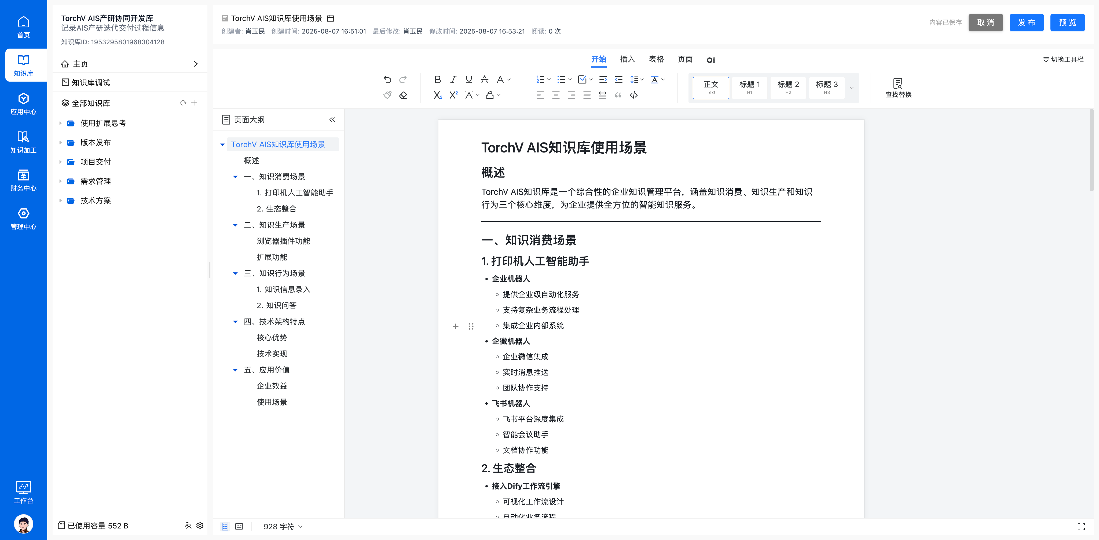Click 切换工具栏 to switch toolbar
The width and height of the screenshot is (1099, 540).
coord(1063,59)
